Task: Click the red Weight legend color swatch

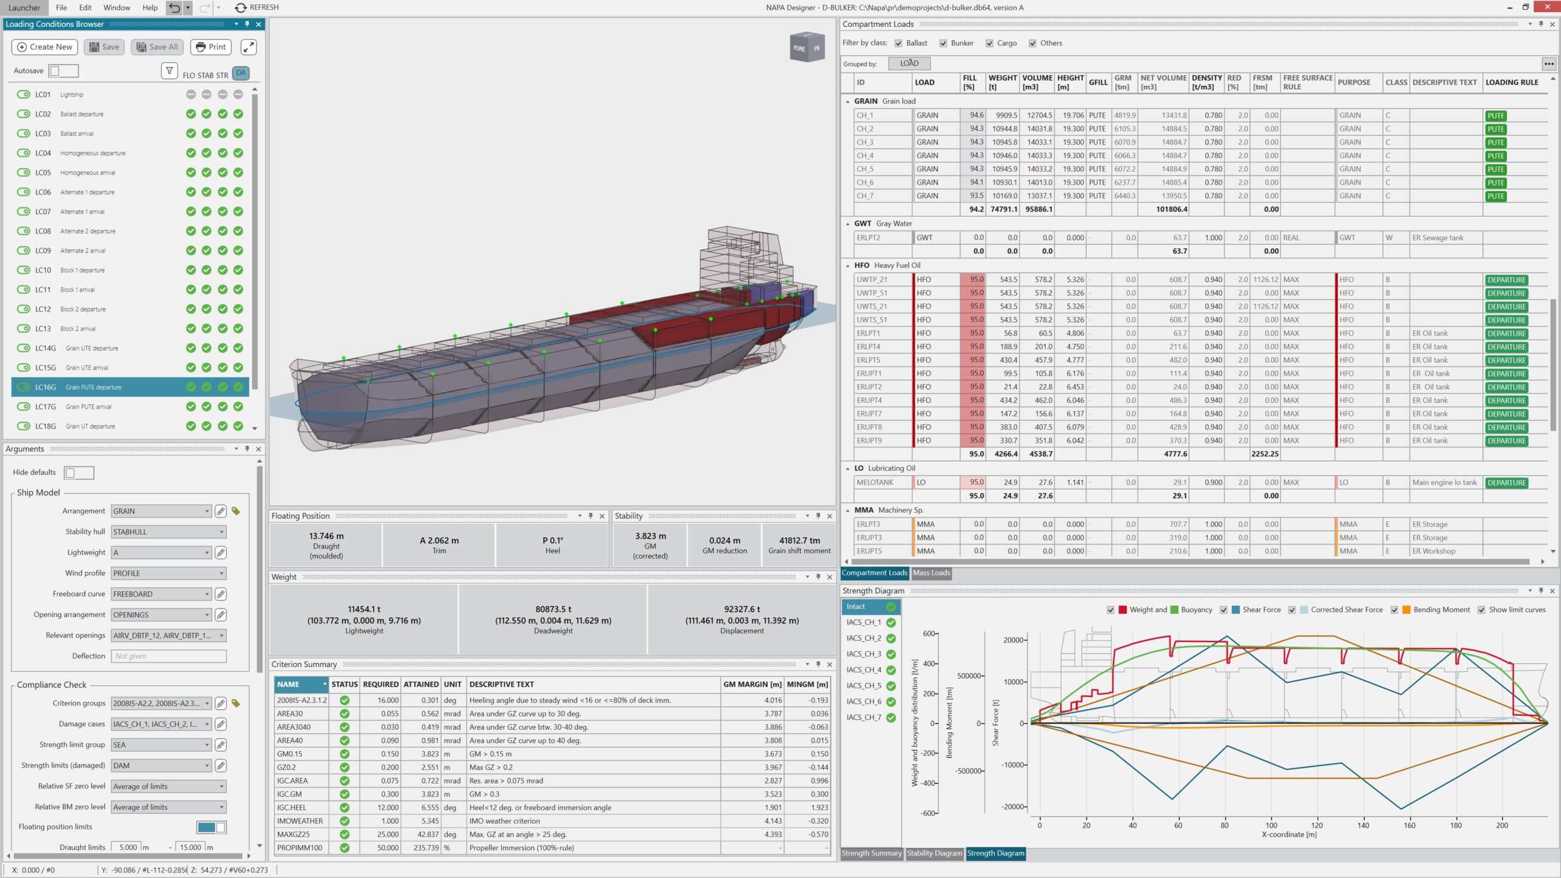Action: click(x=1123, y=610)
